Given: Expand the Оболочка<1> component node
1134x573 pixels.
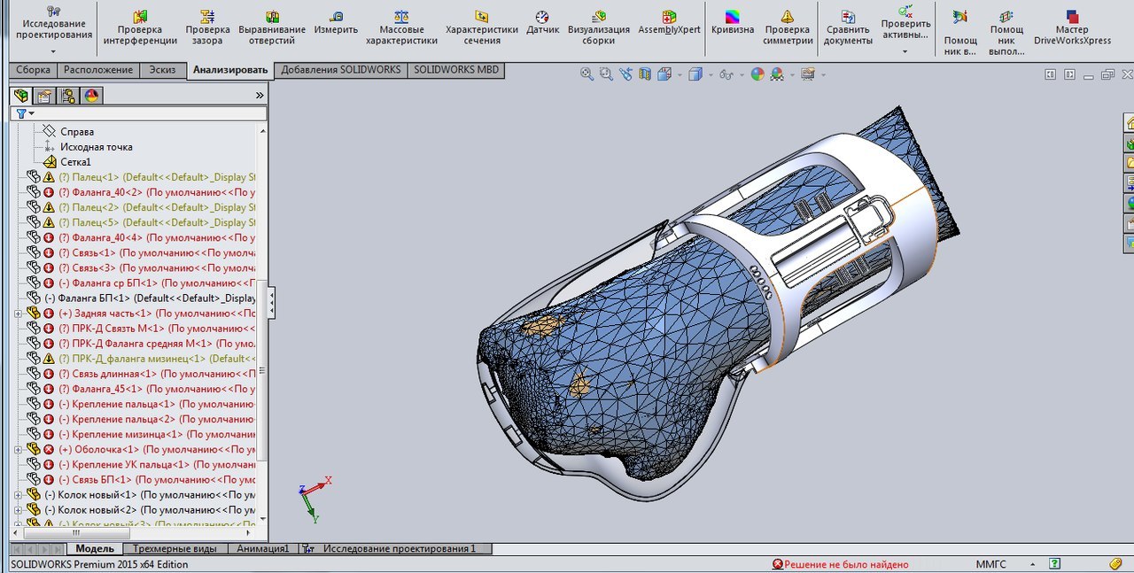Looking at the screenshot, I should point(18,450).
